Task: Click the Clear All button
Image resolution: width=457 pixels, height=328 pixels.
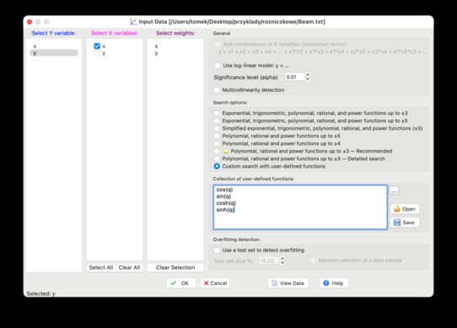Action: pos(129,267)
